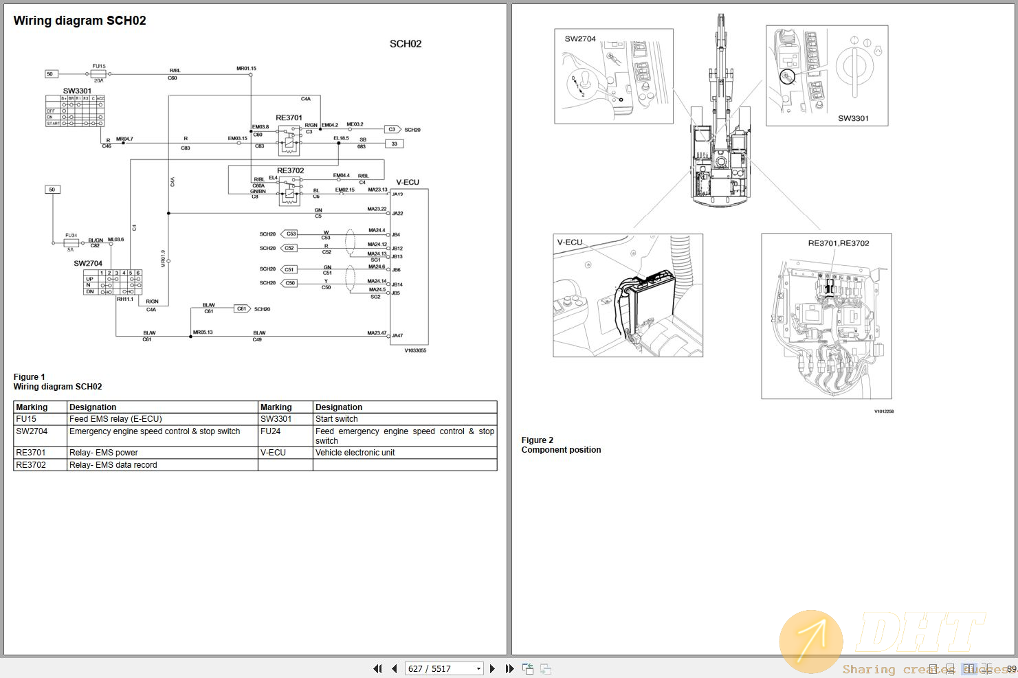Select two-page continuous layout
The width and height of the screenshot is (1018, 678).
point(988,668)
